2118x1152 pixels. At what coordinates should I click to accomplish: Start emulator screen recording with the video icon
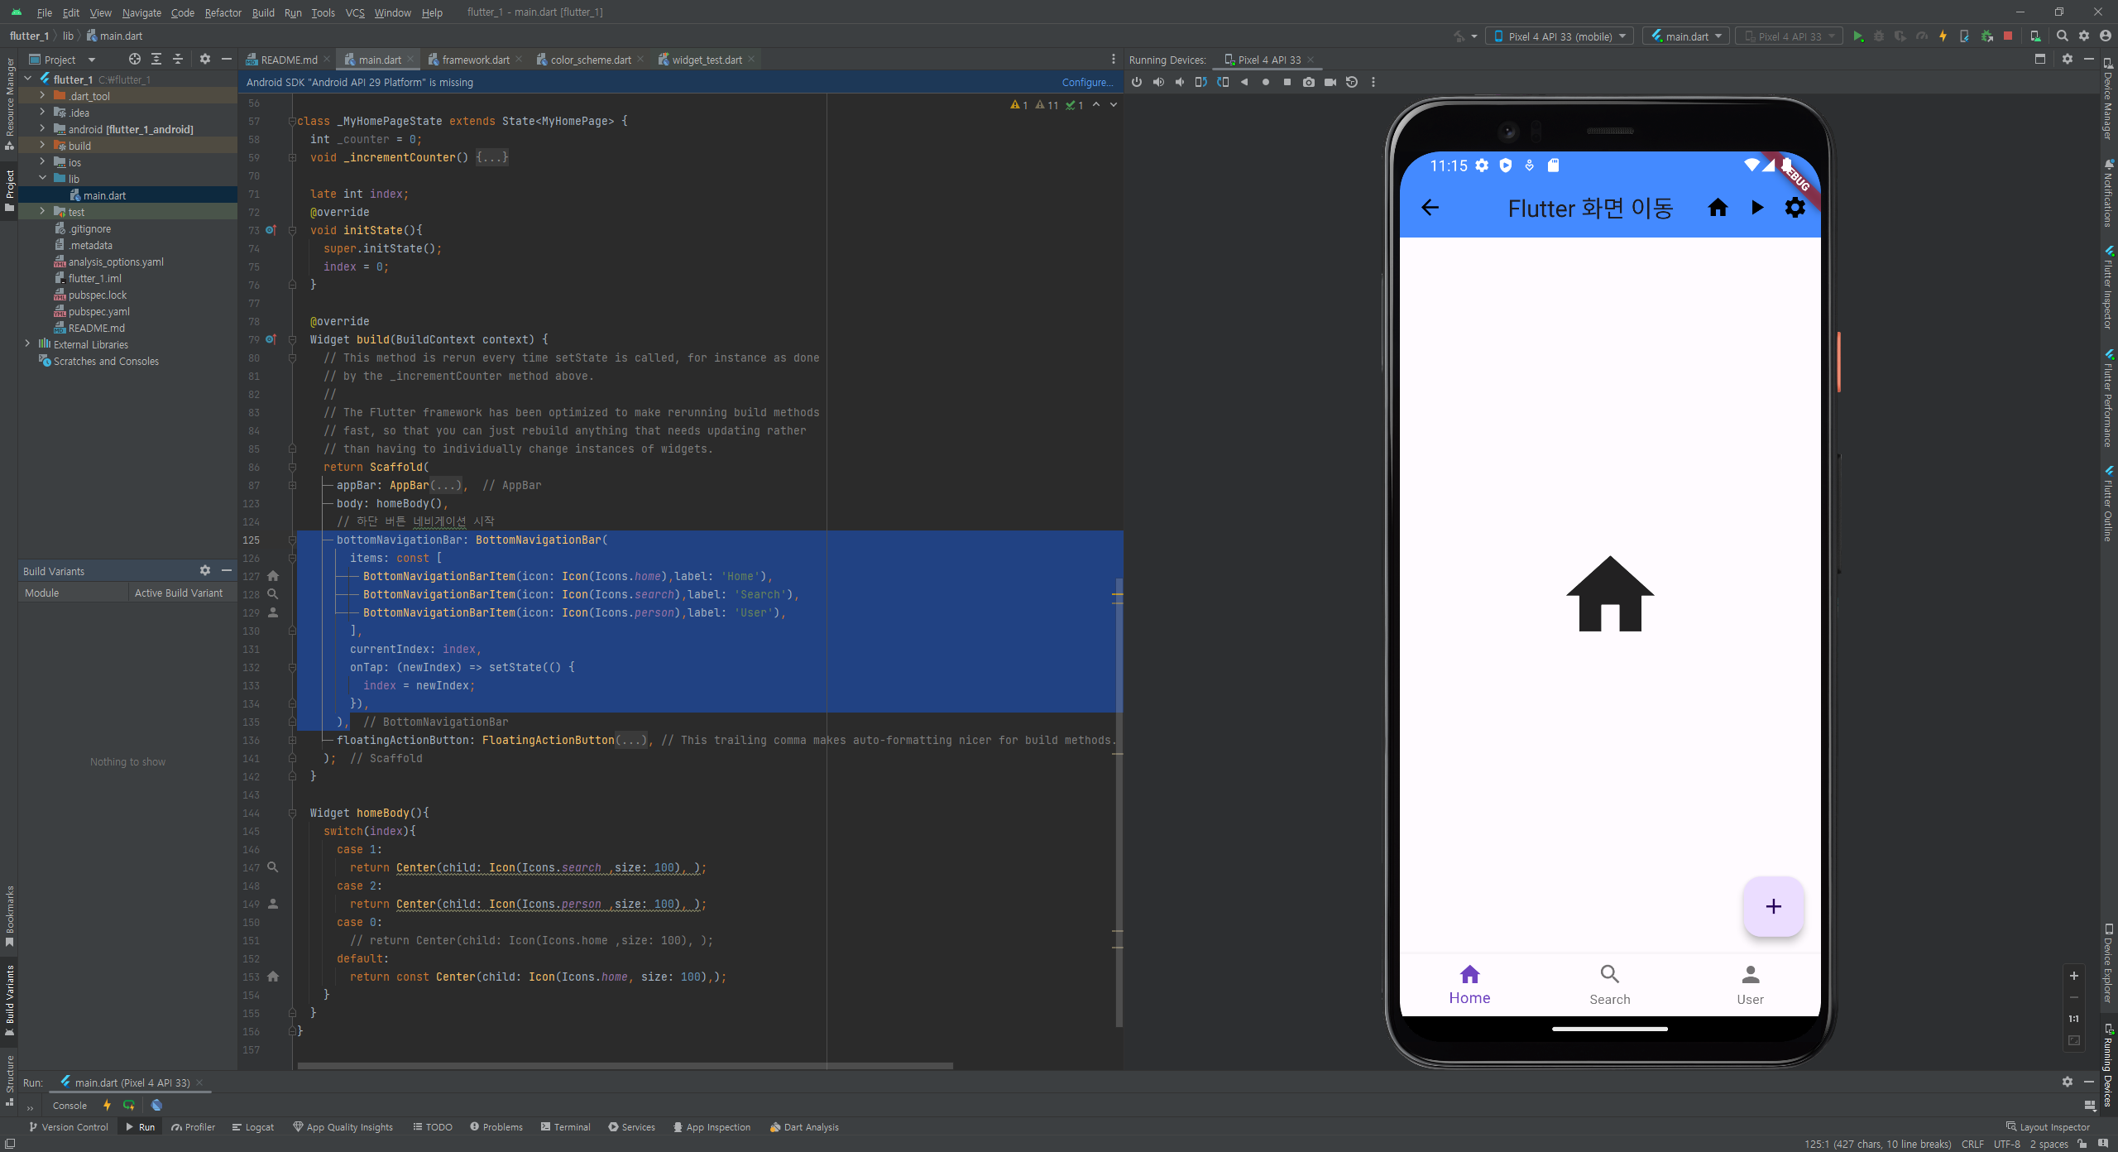tap(1330, 82)
